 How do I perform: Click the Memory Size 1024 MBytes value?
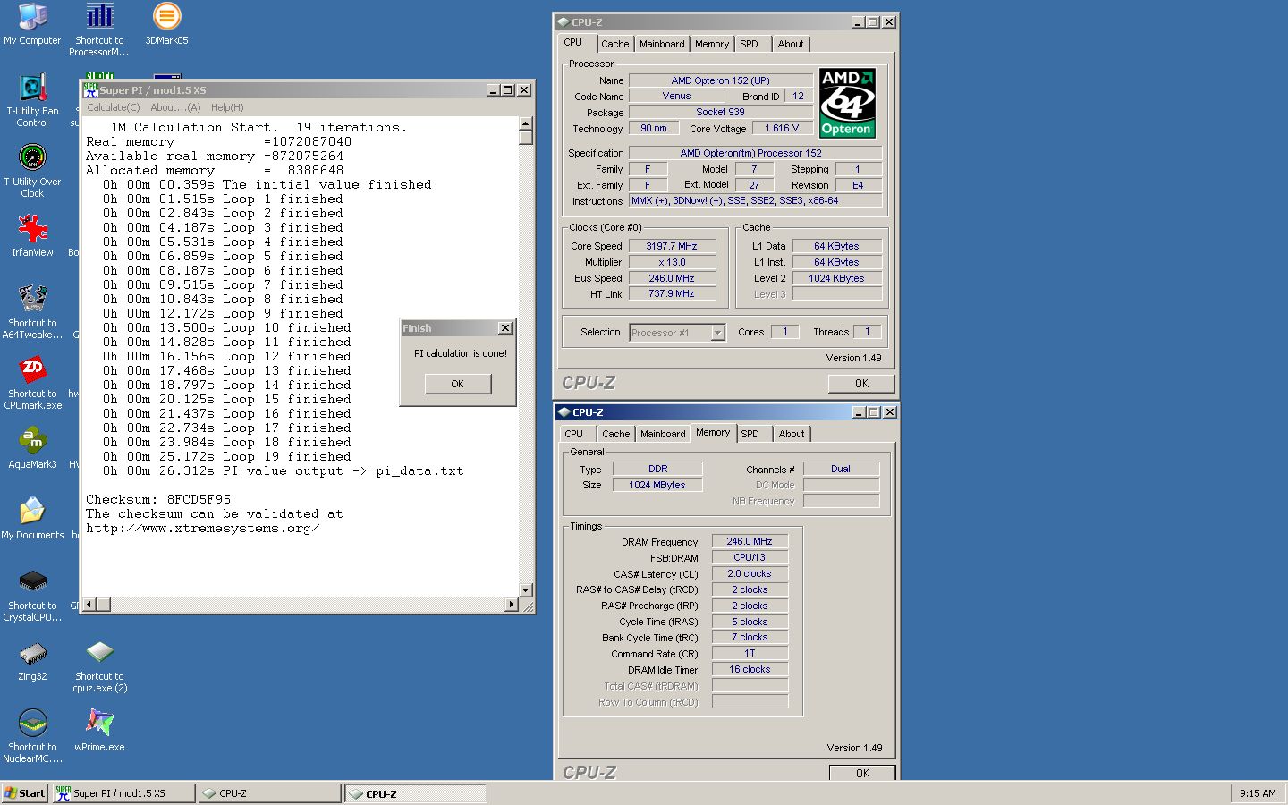coord(657,485)
